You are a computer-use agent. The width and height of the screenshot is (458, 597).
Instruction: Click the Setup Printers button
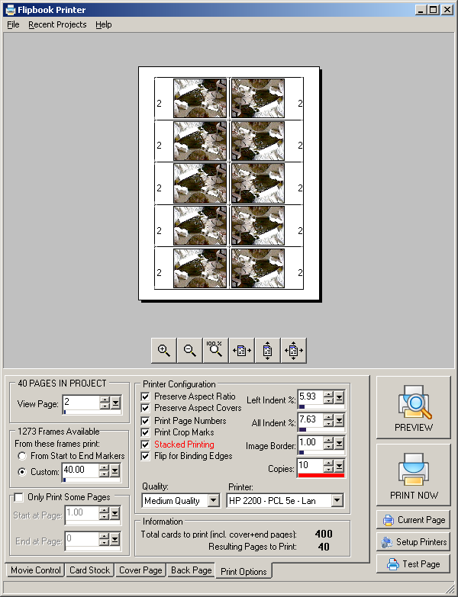coord(413,542)
